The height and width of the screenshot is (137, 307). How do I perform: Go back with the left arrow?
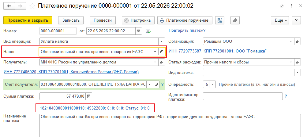click(9, 6)
